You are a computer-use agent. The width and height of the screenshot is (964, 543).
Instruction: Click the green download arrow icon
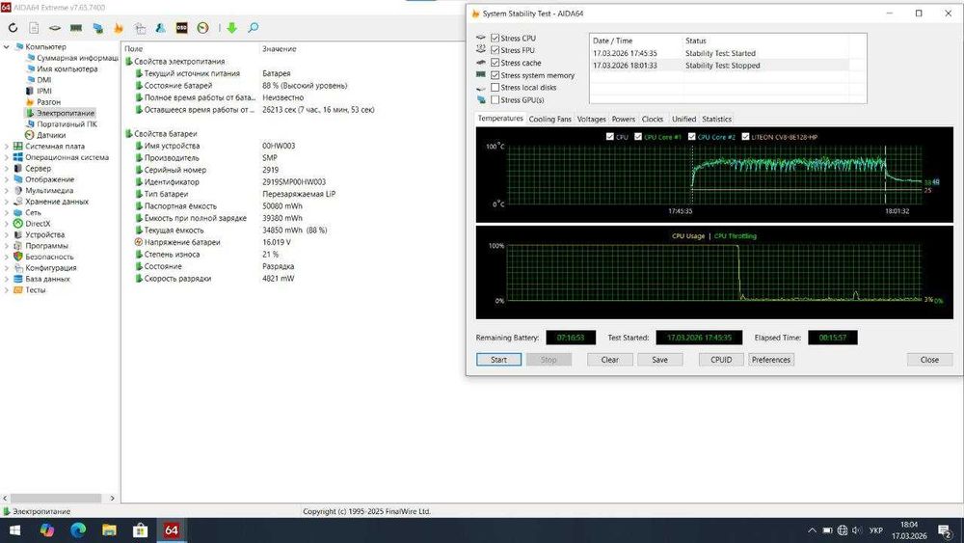coord(231,28)
